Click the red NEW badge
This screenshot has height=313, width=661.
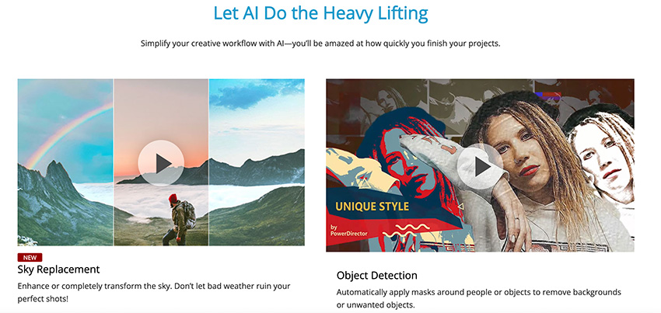click(30, 257)
